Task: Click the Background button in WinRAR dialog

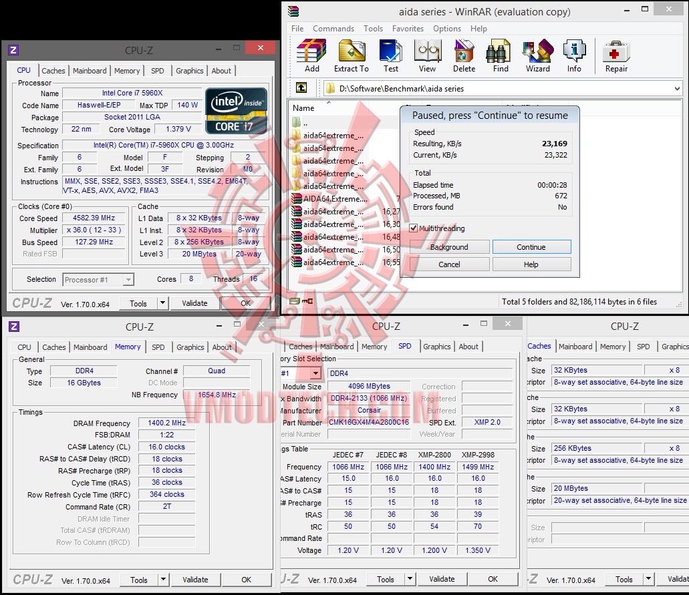Action: coord(449,247)
